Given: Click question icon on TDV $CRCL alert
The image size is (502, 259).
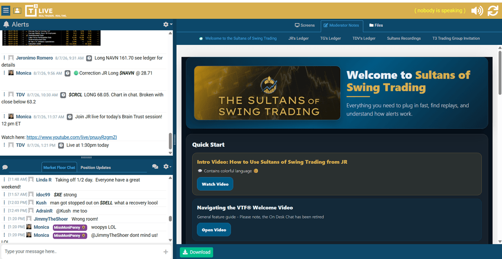Looking at the screenshot, I should point(63,95).
